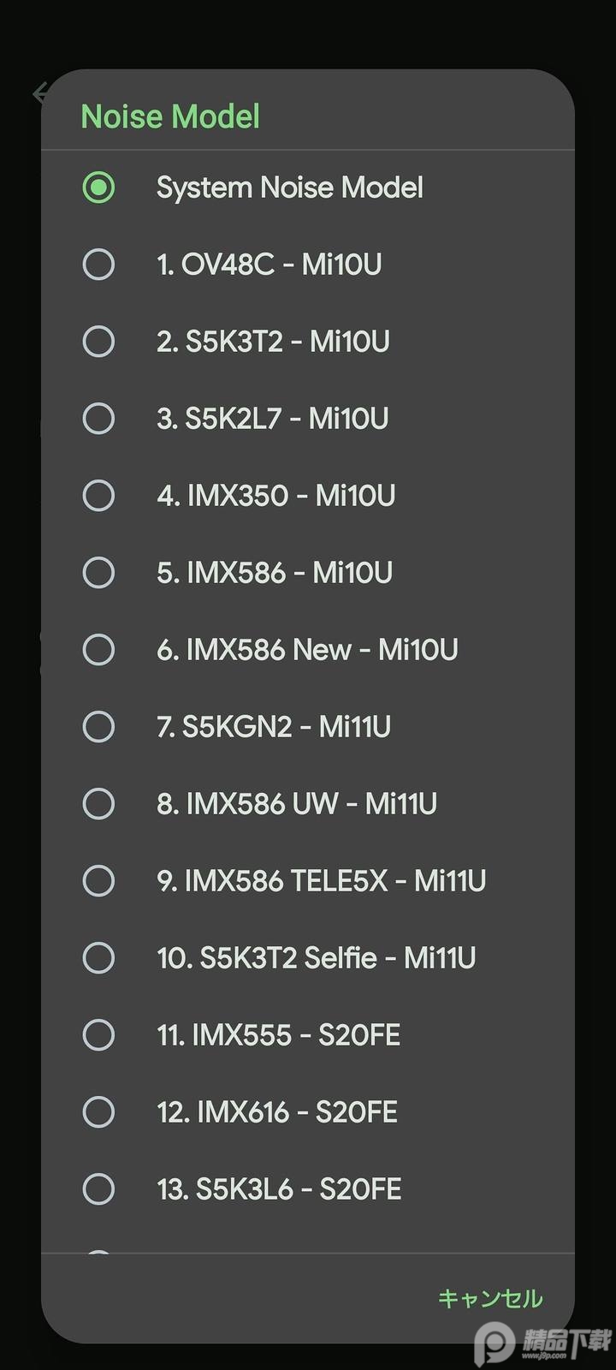
Task: Pick the S5K2L7 - Mi10U radio button
Action: 98,419
